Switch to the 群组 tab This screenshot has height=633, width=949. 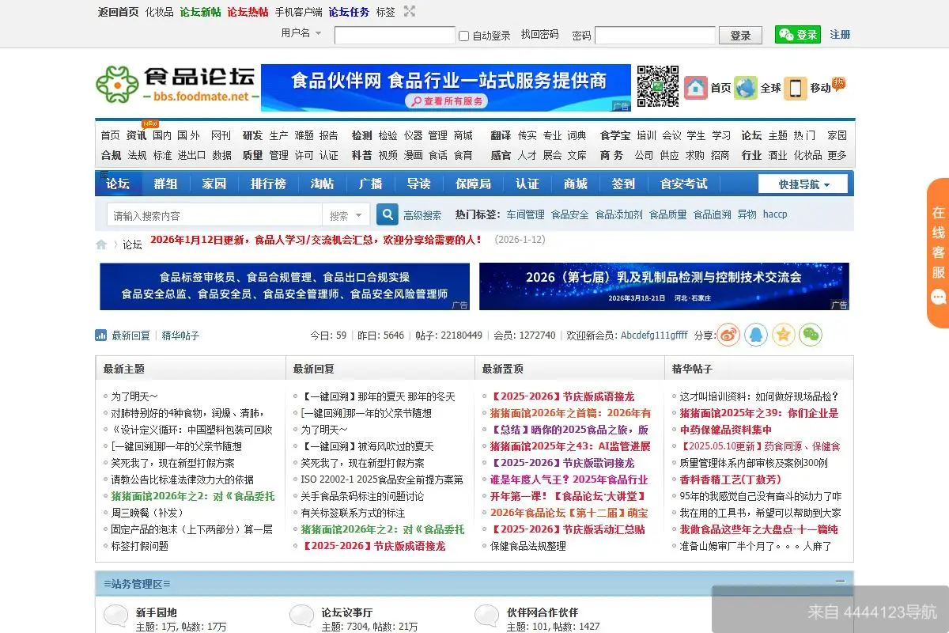165,184
